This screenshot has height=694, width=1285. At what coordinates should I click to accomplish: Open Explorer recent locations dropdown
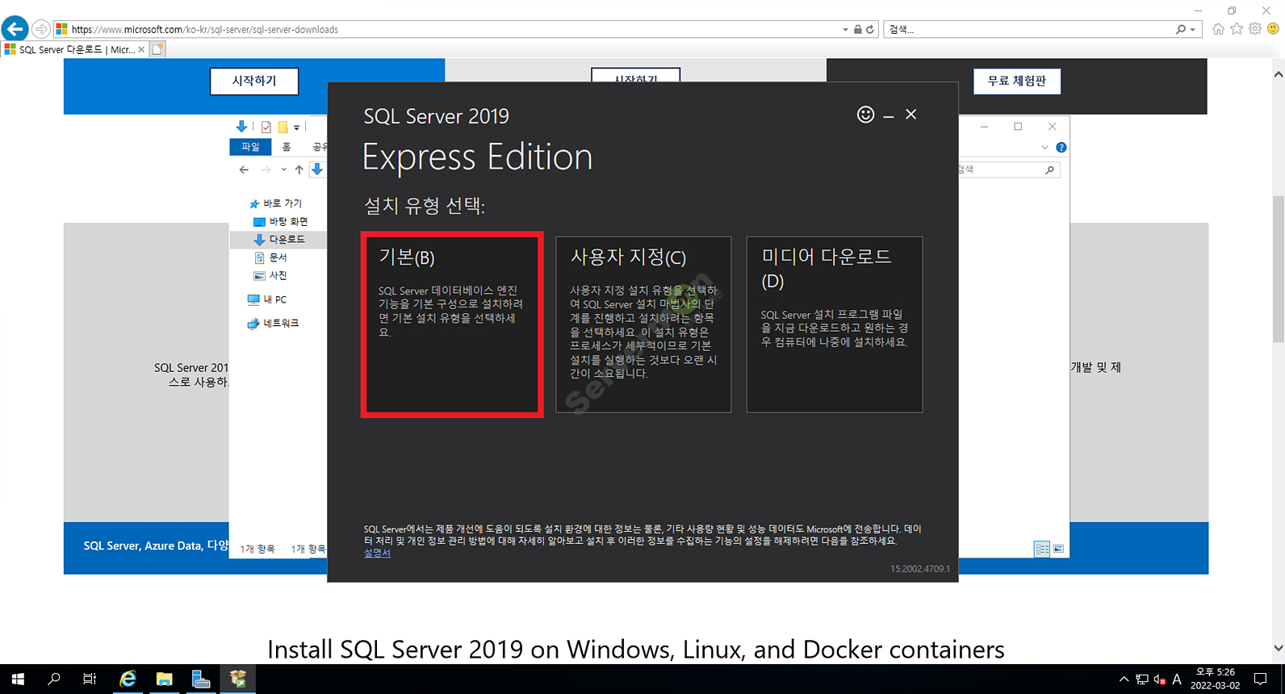(283, 169)
